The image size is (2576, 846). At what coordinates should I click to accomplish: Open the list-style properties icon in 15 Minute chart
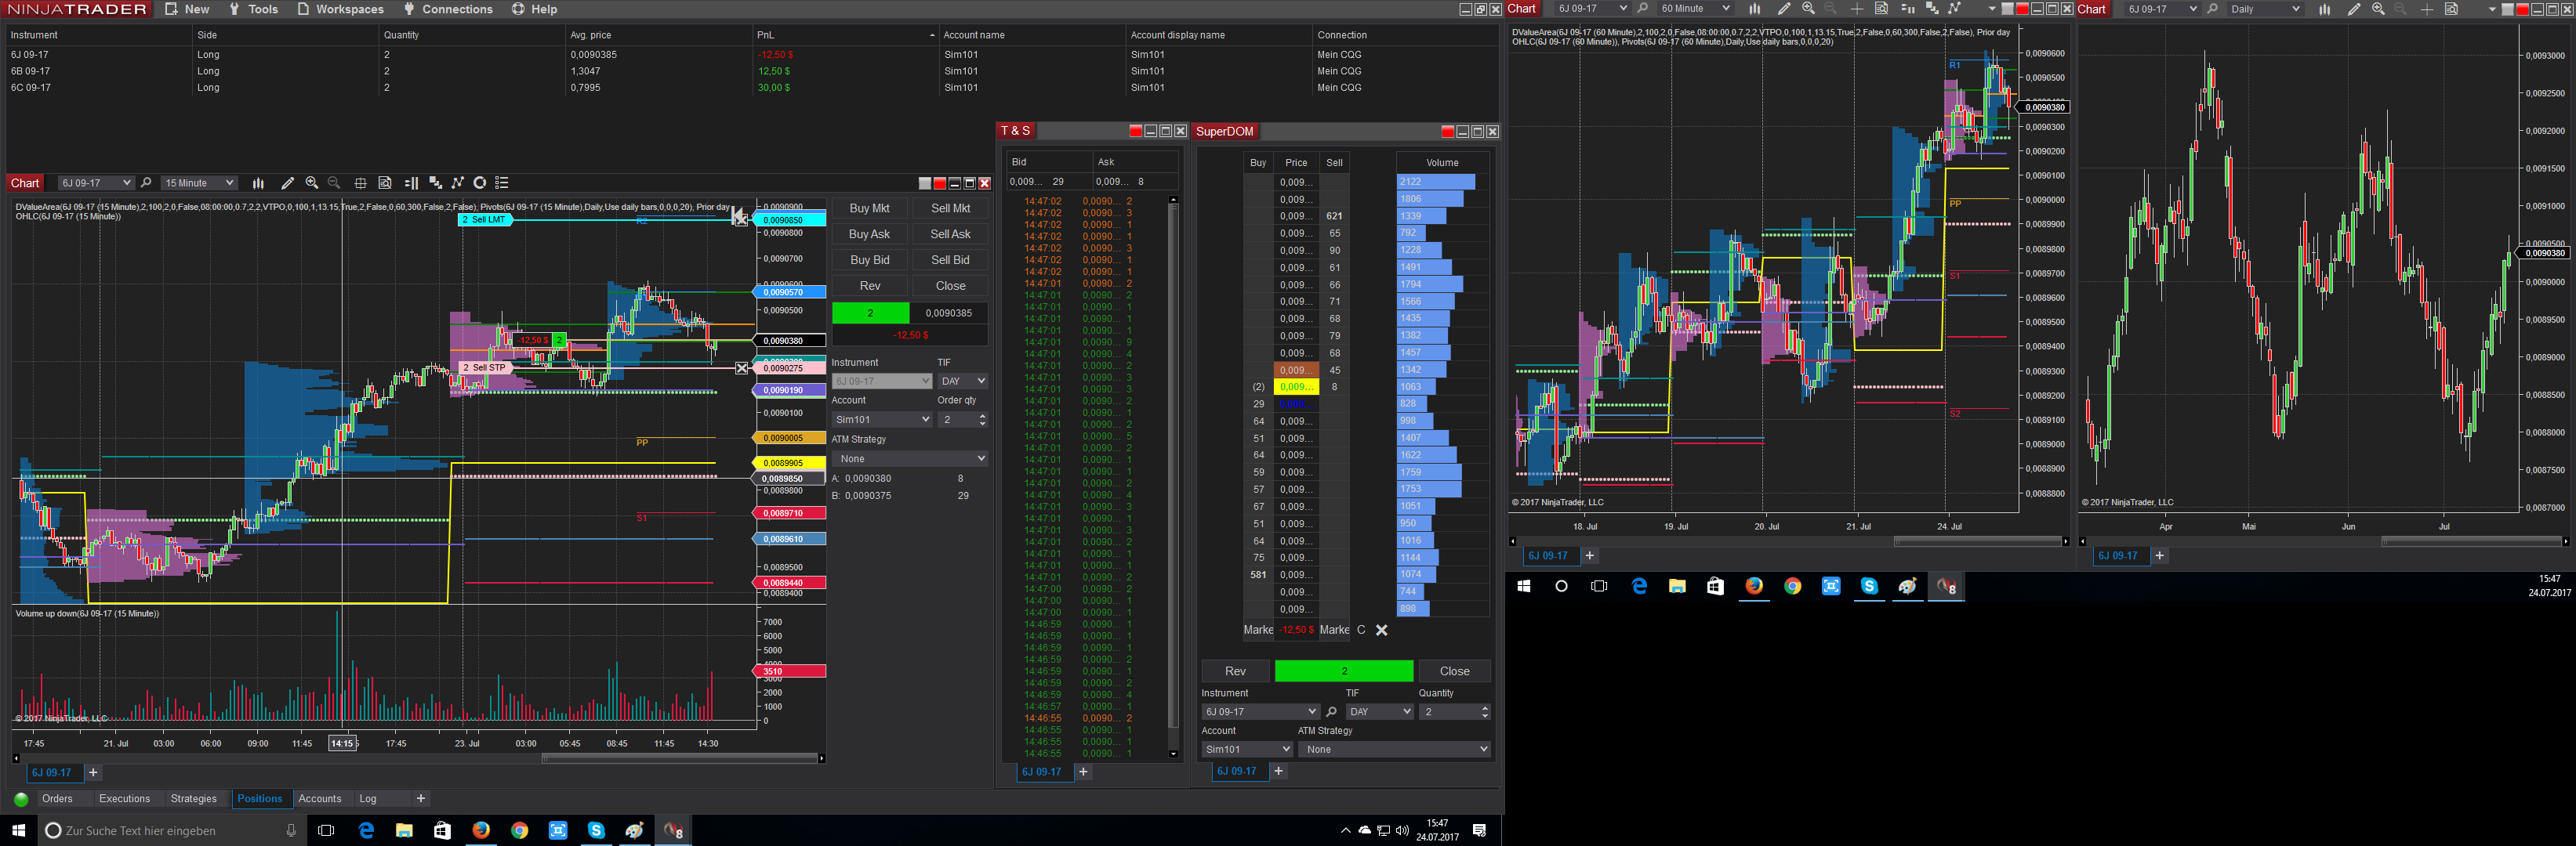502,183
